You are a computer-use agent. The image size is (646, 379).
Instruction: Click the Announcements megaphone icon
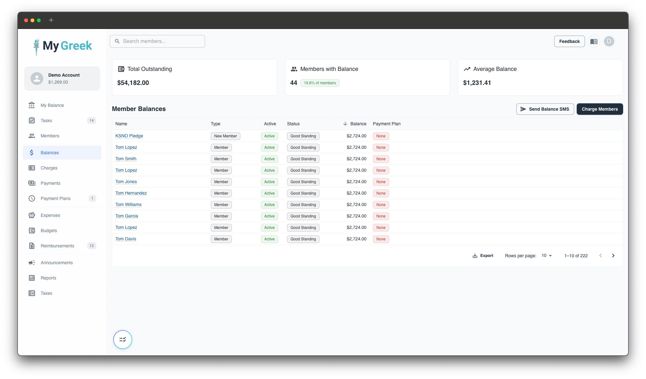[32, 263]
